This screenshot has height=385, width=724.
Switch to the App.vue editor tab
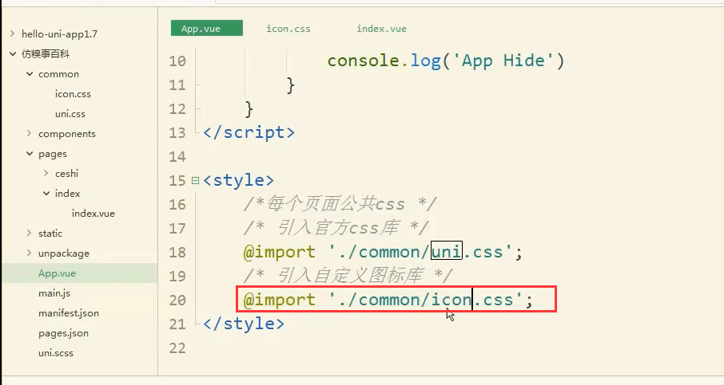206,28
